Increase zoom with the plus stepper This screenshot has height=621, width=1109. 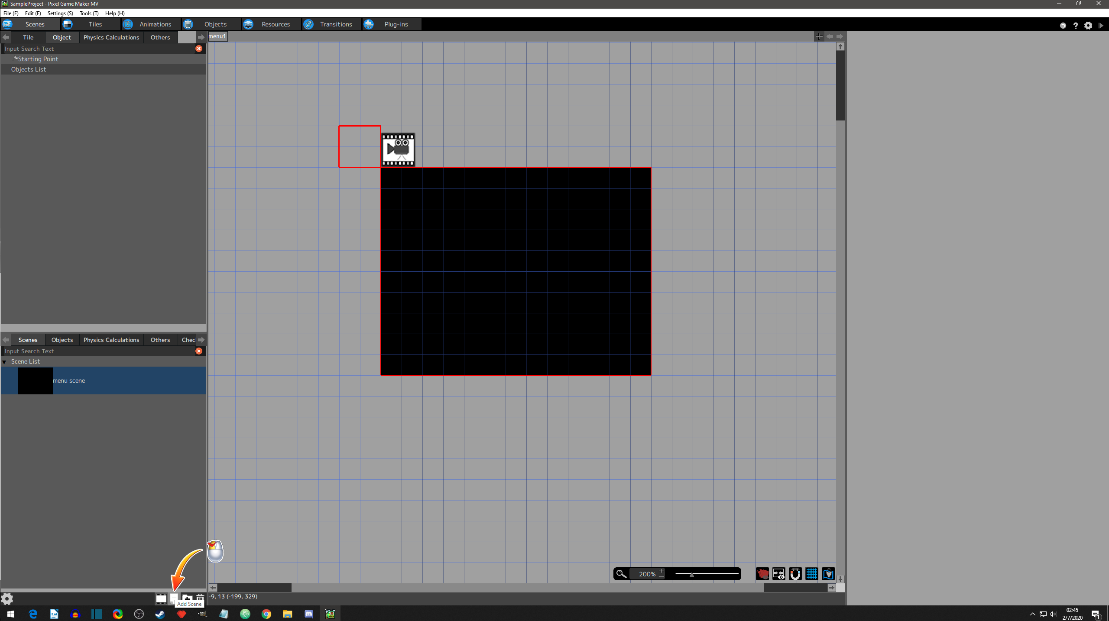point(662,571)
